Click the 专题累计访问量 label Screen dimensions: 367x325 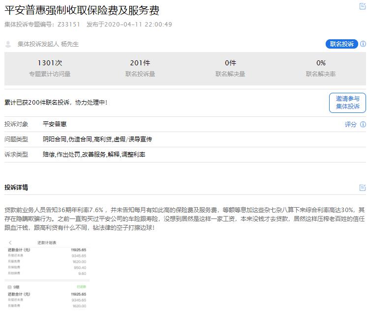click(50, 74)
